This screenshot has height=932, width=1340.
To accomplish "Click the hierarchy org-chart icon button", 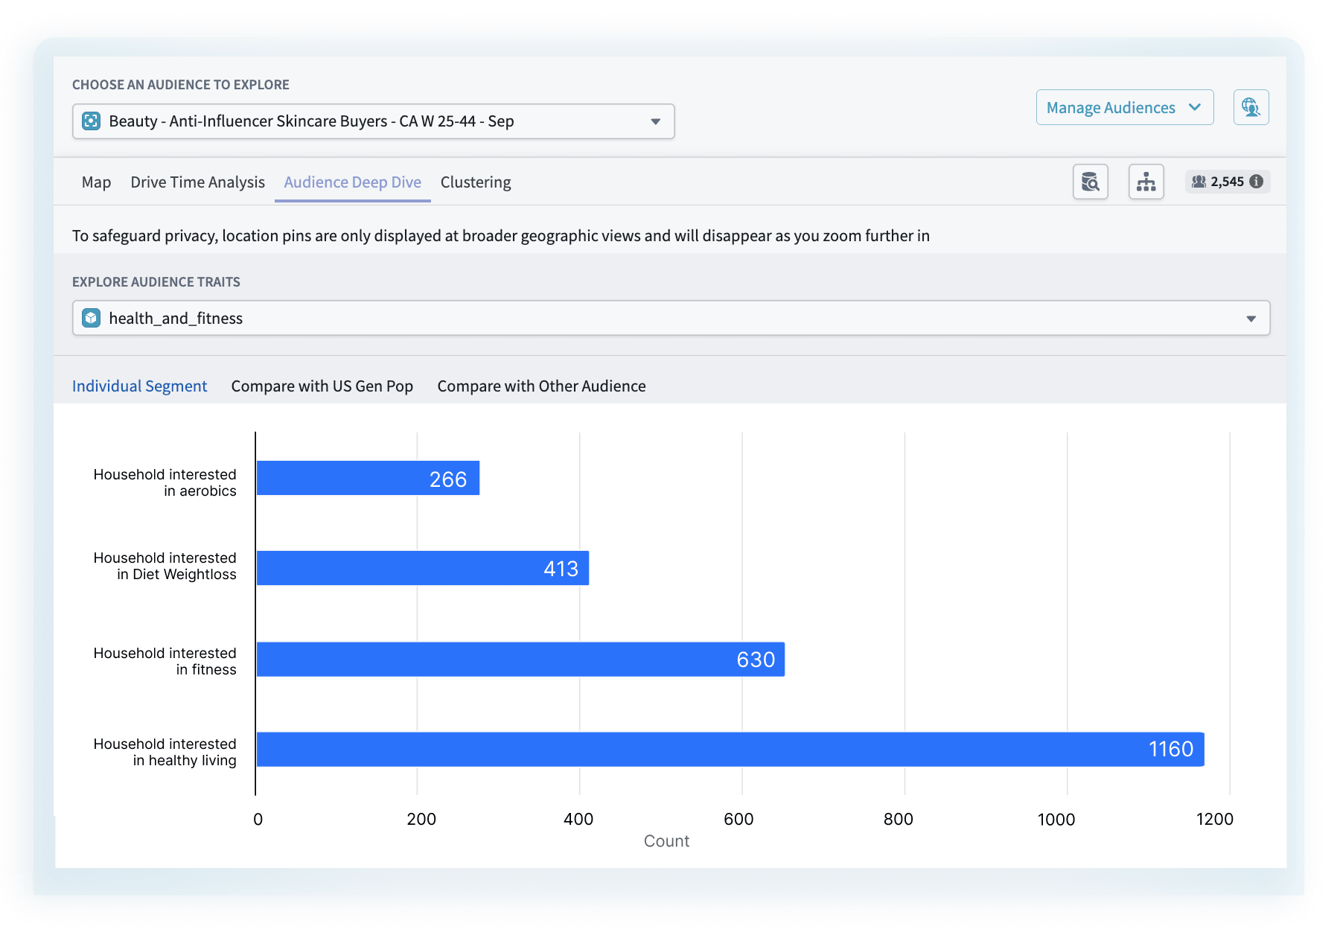I will pos(1146,182).
